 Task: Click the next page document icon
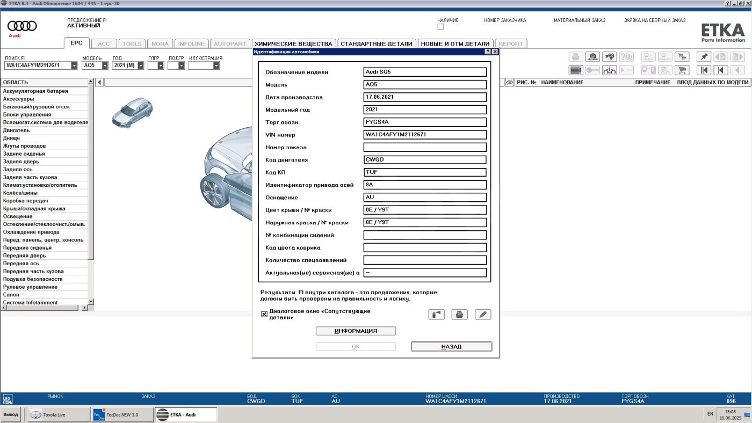737,57
